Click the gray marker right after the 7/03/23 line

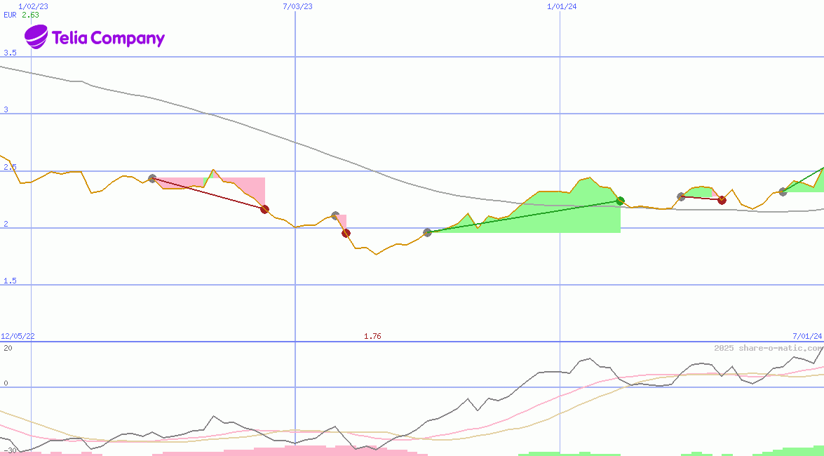335,215
